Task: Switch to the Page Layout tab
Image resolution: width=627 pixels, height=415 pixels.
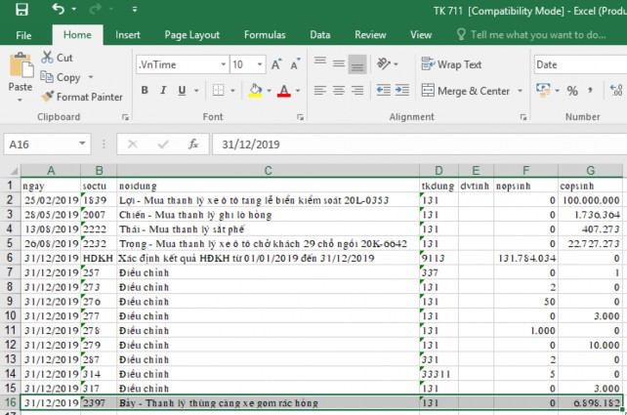Action: click(191, 34)
